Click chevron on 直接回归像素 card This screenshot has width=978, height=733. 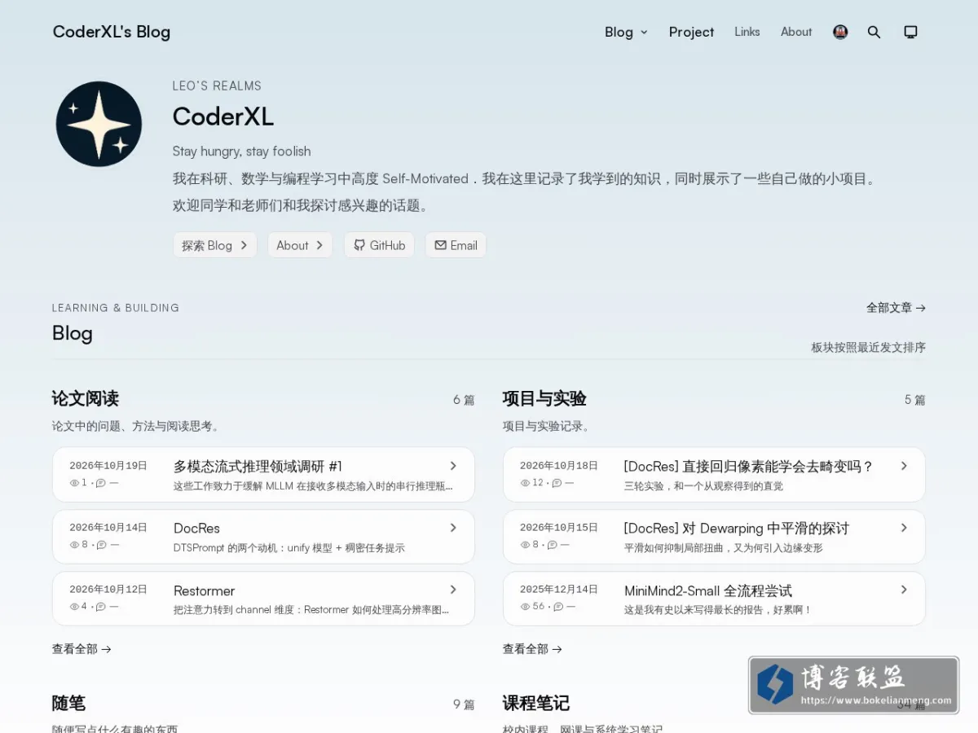click(x=904, y=466)
